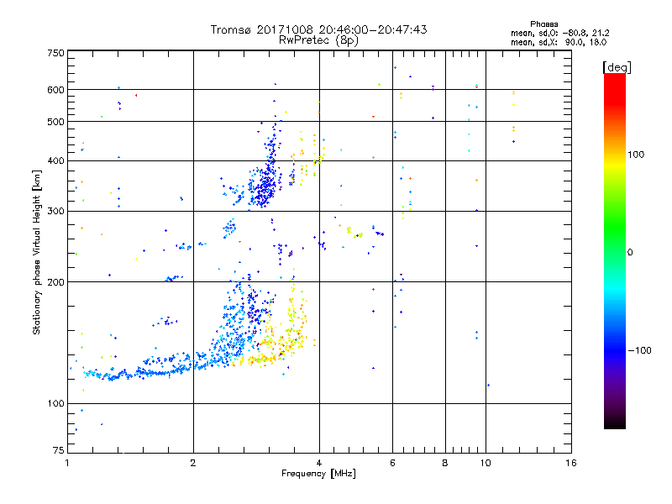Click y-axis tick label '75'
This screenshot has width=672, height=504.
(x=59, y=450)
